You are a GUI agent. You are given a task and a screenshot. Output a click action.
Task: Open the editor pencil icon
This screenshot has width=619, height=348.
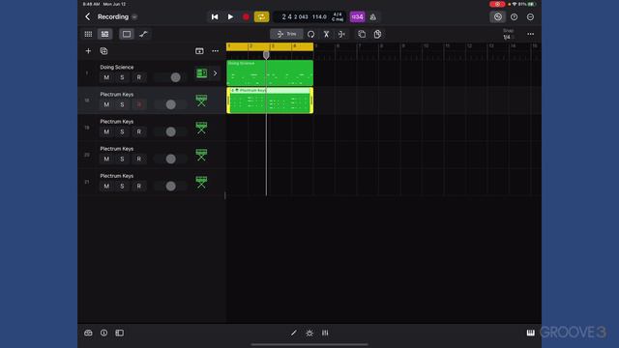[x=294, y=333]
